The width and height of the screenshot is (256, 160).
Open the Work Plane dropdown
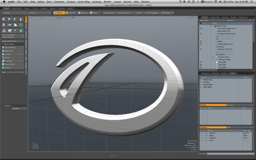click(x=166, y=13)
